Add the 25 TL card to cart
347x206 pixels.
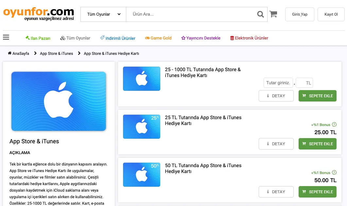(318, 144)
